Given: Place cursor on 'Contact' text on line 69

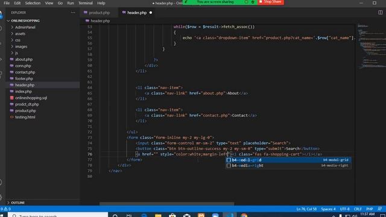Looking at the screenshot, I should [240, 115].
